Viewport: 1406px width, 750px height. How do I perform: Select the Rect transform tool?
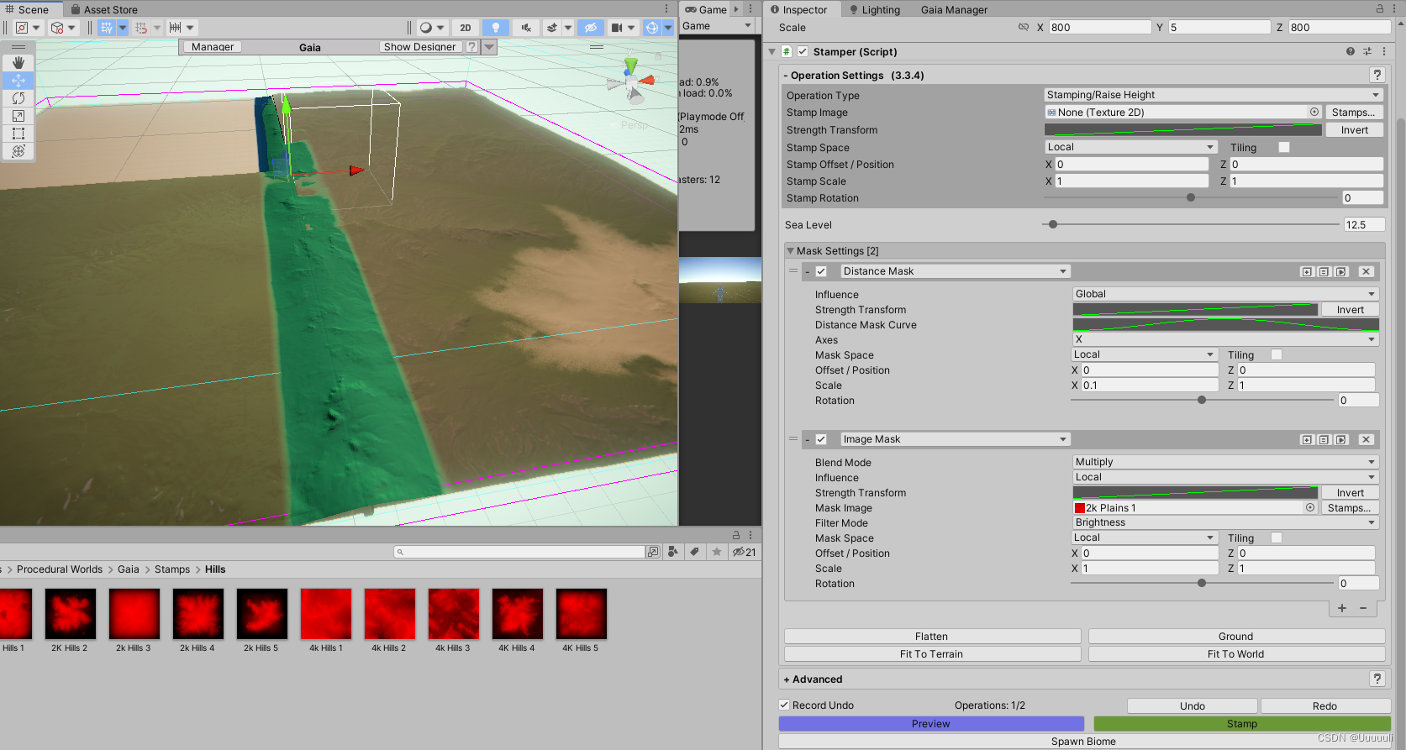[18, 134]
